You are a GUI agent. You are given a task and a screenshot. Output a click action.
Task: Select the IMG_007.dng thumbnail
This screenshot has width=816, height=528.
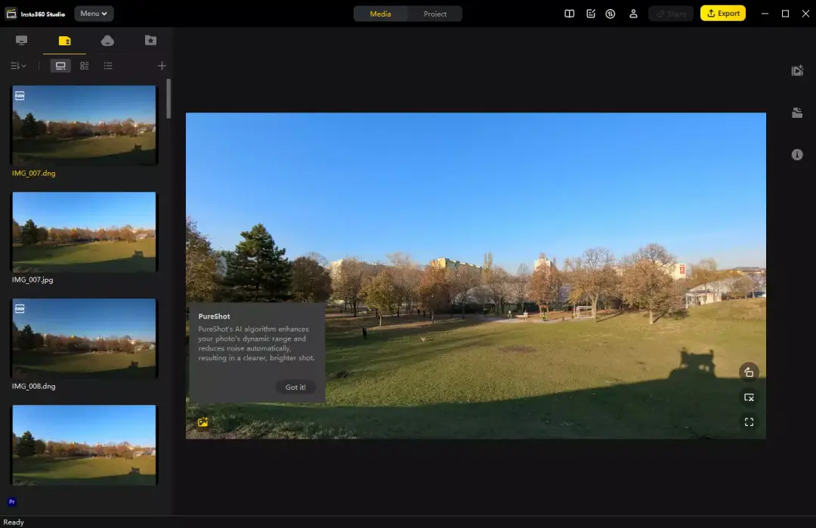(x=84, y=125)
